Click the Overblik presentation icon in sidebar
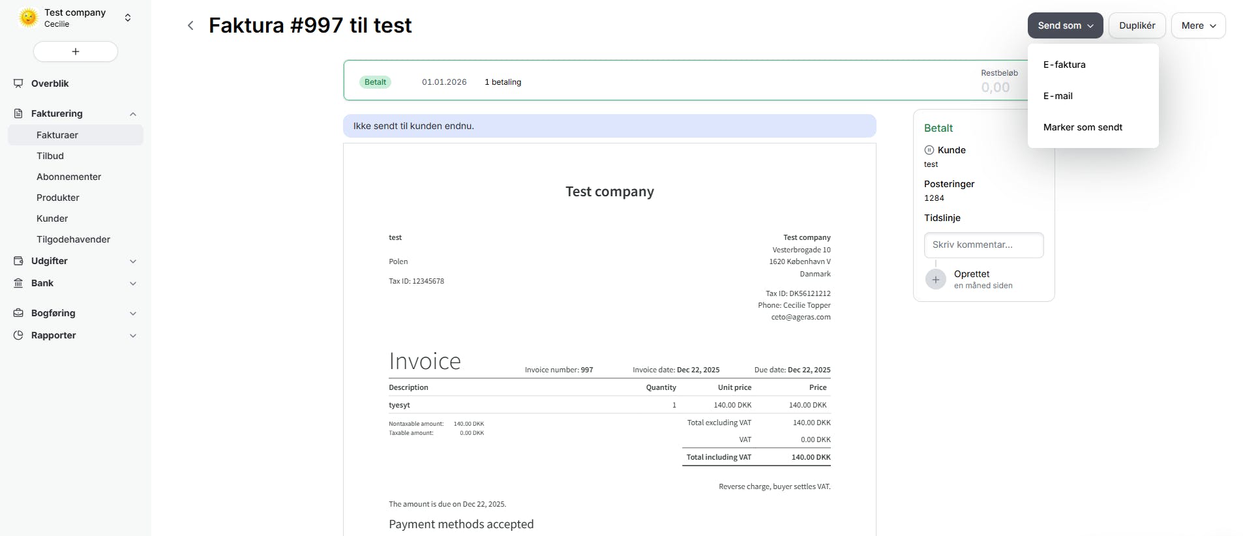 18,83
